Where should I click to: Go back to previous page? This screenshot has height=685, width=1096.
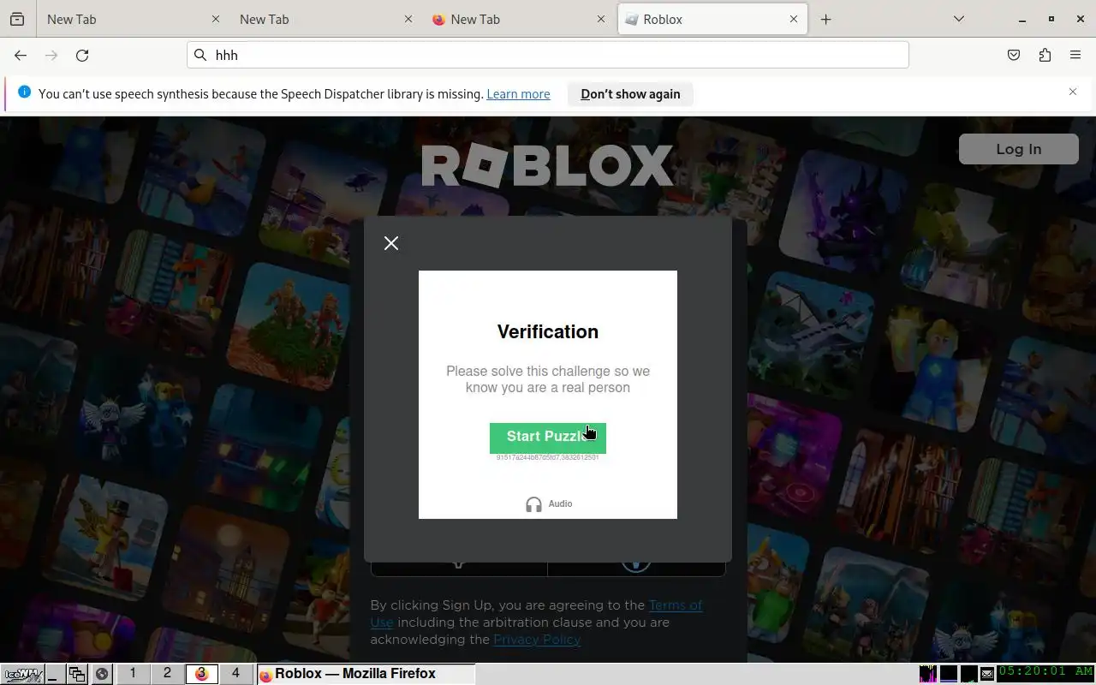[21, 55]
